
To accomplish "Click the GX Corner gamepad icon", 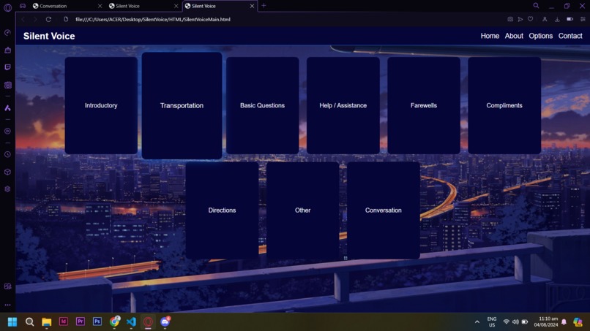I will coord(23,6).
